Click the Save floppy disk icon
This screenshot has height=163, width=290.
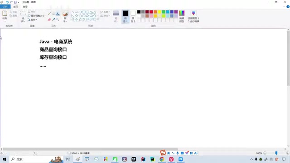(x=15, y=2)
